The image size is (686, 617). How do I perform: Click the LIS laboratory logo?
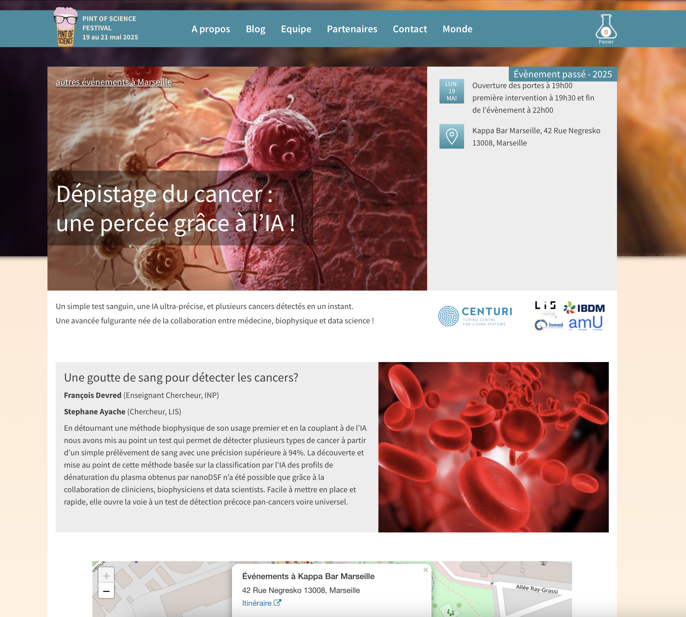[x=545, y=307]
